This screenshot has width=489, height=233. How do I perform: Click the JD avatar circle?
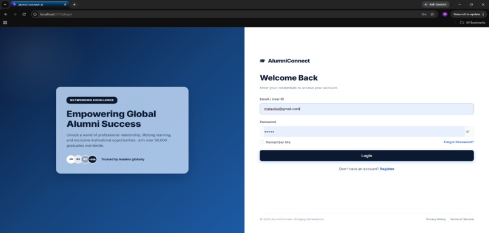click(71, 160)
